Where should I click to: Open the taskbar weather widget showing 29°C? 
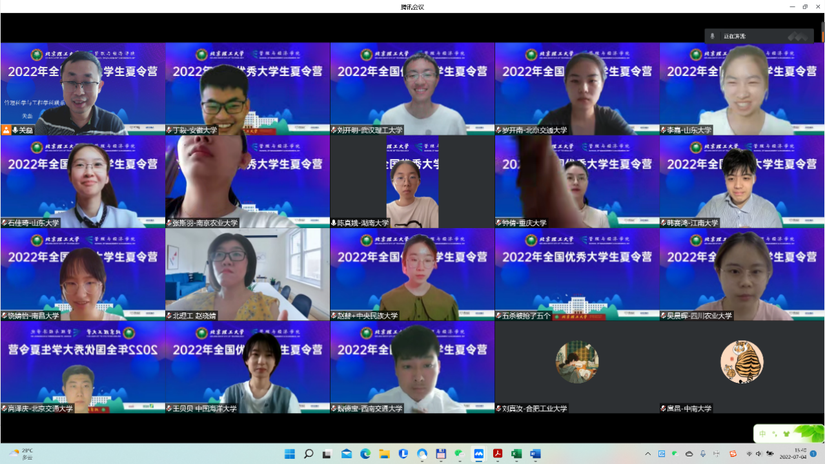pos(21,454)
